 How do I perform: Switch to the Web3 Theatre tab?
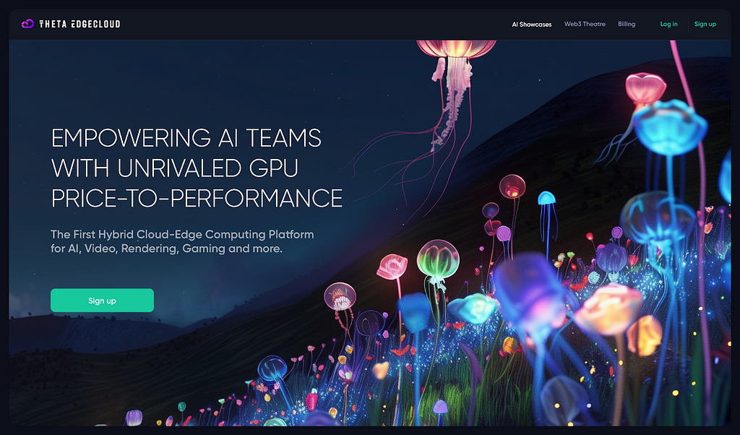pyautogui.click(x=585, y=25)
